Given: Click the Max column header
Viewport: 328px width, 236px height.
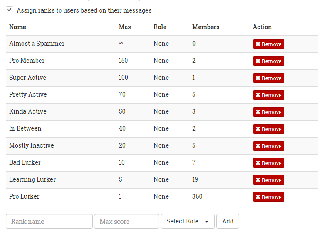Looking at the screenshot, I should [x=125, y=27].
